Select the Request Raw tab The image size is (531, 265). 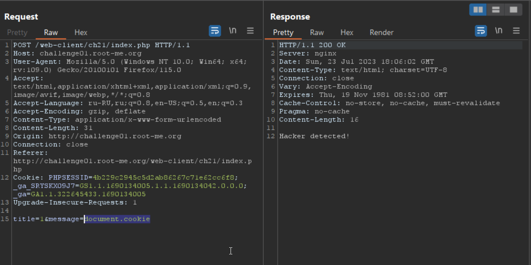pyautogui.click(x=51, y=32)
